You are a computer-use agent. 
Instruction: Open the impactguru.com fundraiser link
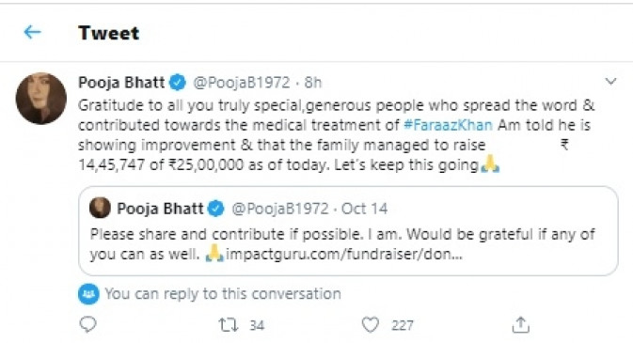click(344, 255)
